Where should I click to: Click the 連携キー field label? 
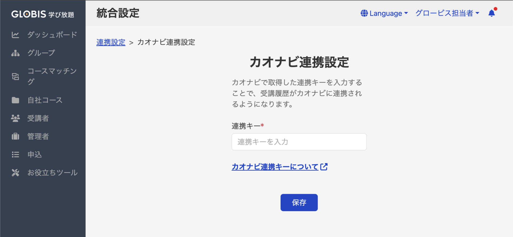pyautogui.click(x=248, y=126)
